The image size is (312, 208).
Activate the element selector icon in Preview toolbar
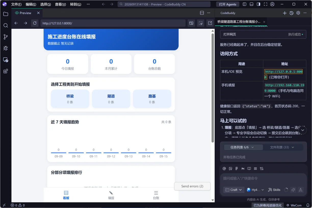coord(201,23)
